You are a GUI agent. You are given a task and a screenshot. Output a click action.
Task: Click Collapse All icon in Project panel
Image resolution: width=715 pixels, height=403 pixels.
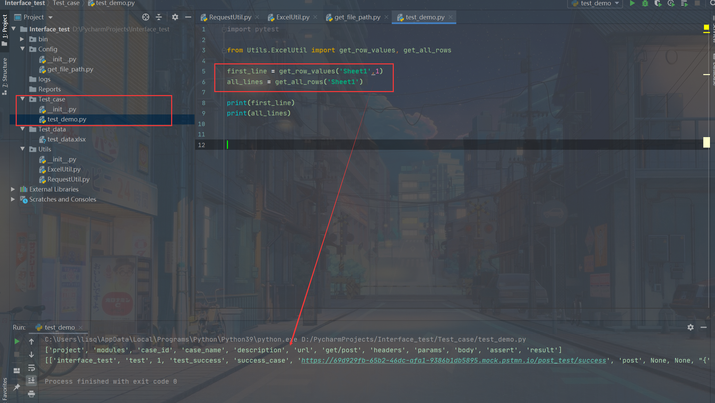click(x=159, y=17)
